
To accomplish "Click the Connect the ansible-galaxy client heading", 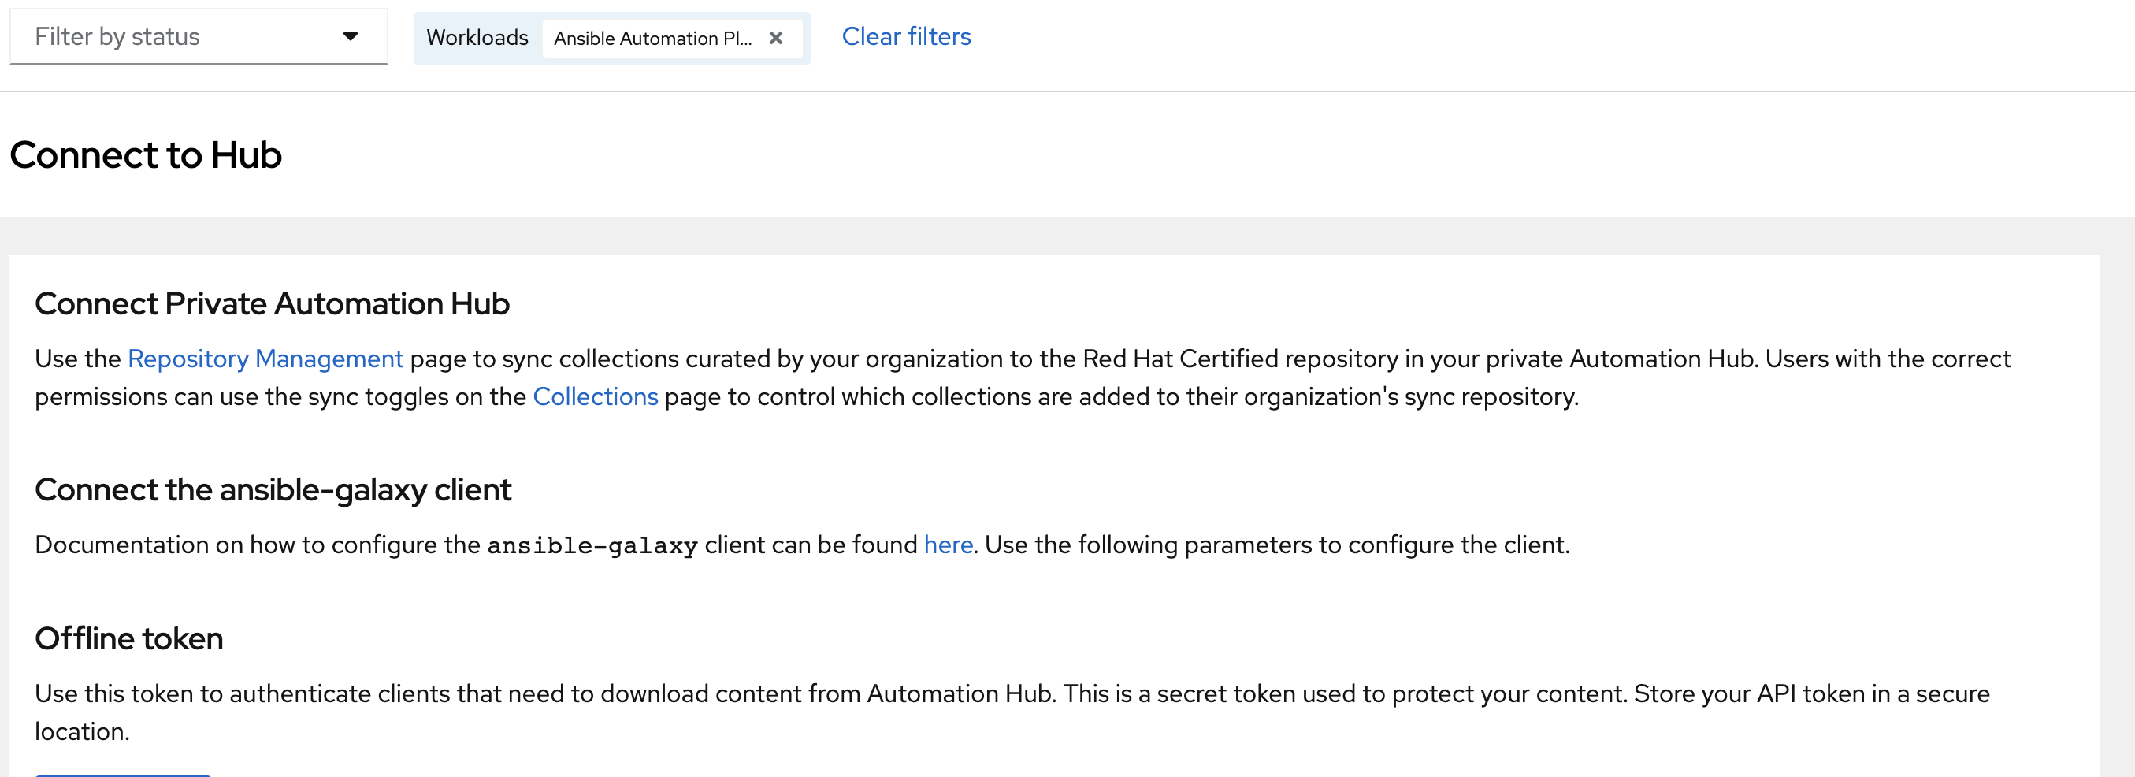I will (273, 489).
